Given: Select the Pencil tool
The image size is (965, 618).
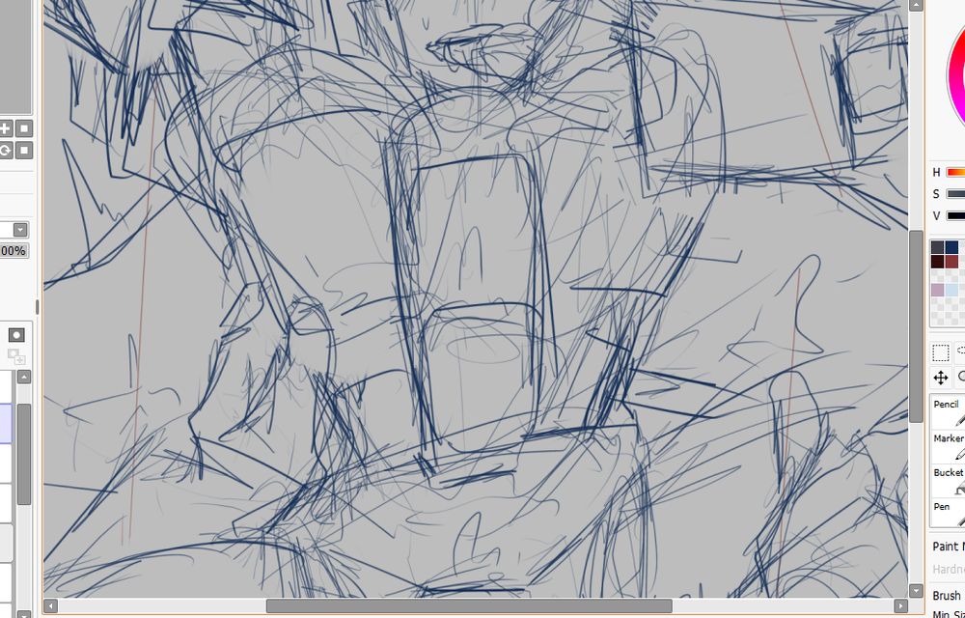Looking at the screenshot, I should [x=948, y=411].
